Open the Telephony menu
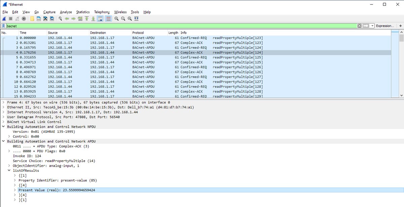404x207 pixels. (x=102, y=12)
